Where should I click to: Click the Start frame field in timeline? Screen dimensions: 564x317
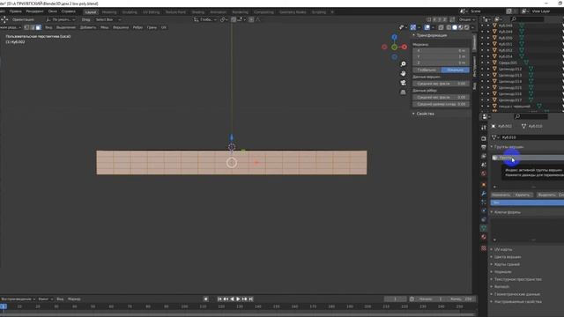pyautogui.click(x=431, y=299)
